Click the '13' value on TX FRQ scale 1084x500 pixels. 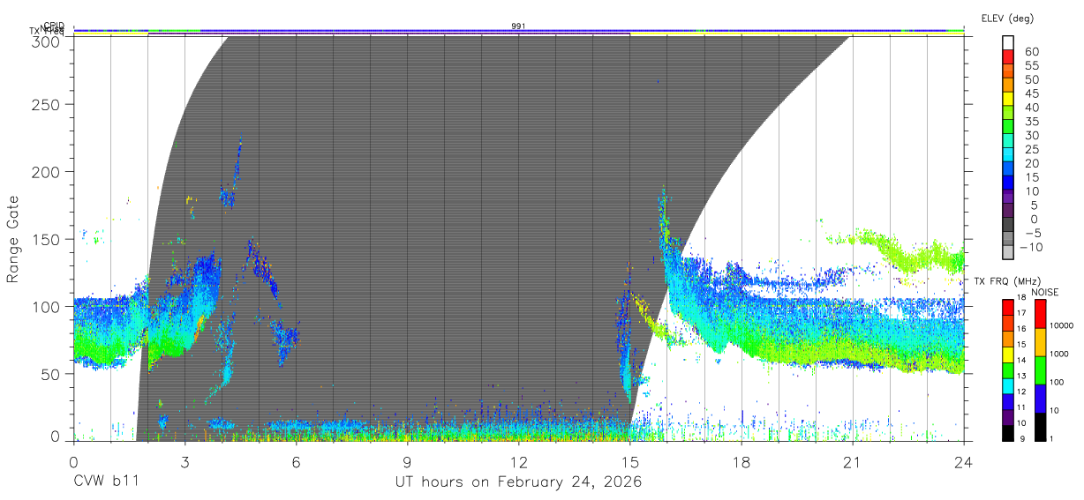click(1021, 376)
